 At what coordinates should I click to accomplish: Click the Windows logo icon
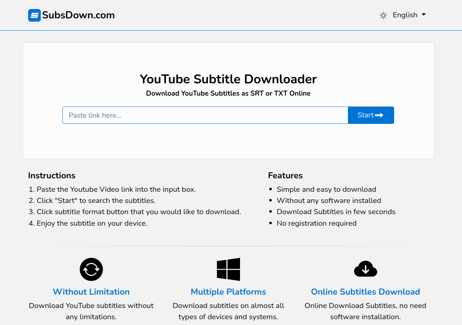(x=228, y=269)
